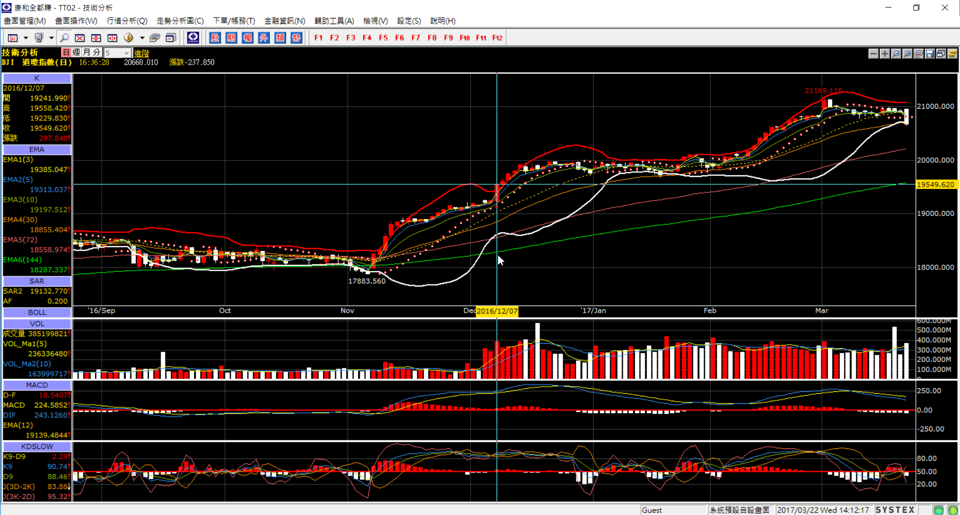This screenshot has width=960, height=515.
Task: Click the SAR indicator panel header
Action: click(x=37, y=281)
